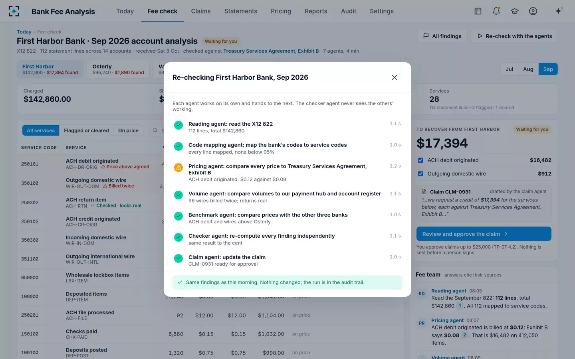Switch to the Audit tab

[x=349, y=11]
